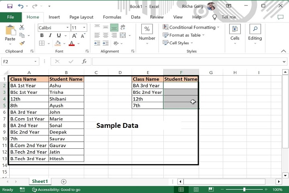
Task: Apply fill color with paint bucket icon
Action: pyautogui.click(x=58, y=43)
